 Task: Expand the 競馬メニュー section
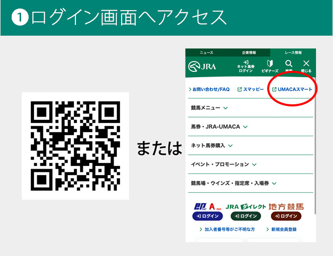click(x=209, y=108)
